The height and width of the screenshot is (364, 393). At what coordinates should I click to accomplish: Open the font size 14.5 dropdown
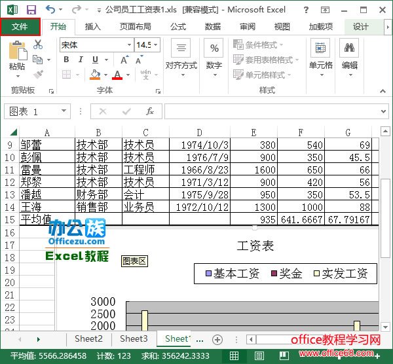click(156, 45)
